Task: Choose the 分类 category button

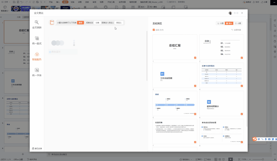Action: pos(97,23)
